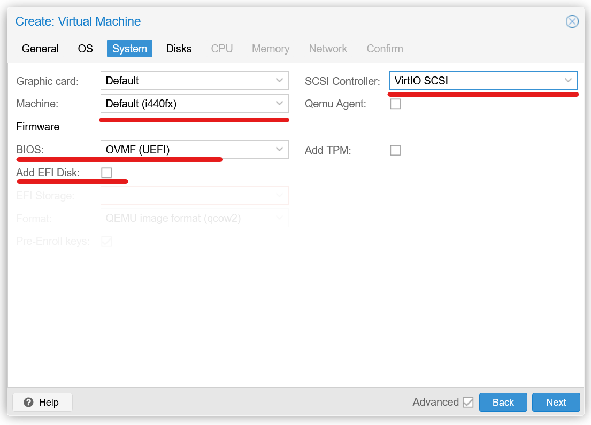Viewport: 591px width, 425px height.
Task: Enable the Qemu Agent checkbox
Action: (395, 104)
